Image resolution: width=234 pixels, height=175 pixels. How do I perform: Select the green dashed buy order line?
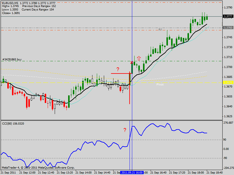click(111, 61)
